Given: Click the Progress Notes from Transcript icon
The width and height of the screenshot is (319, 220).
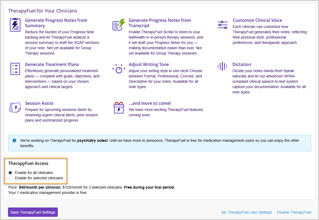Looking at the screenshot, I should click(x=119, y=25).
